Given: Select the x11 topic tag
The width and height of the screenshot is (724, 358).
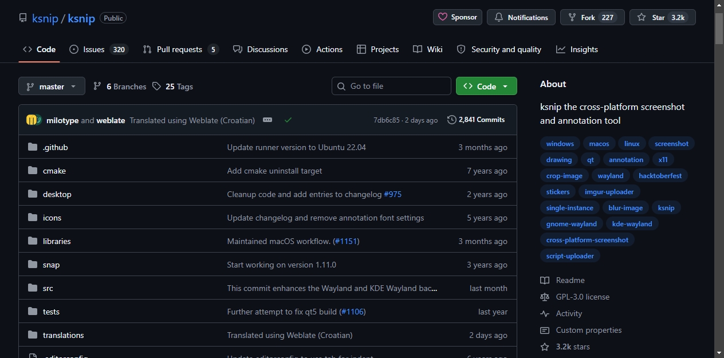Looking at the screenshot, I should (x=663, y=160).
